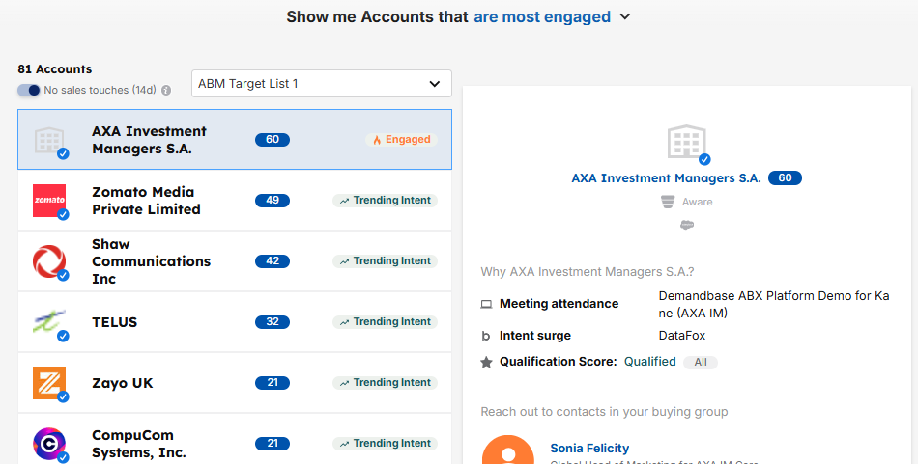Click Sonia Felicity's orange avatar
The height and width of the screenshot is (464, 918).
click(508, 450)
